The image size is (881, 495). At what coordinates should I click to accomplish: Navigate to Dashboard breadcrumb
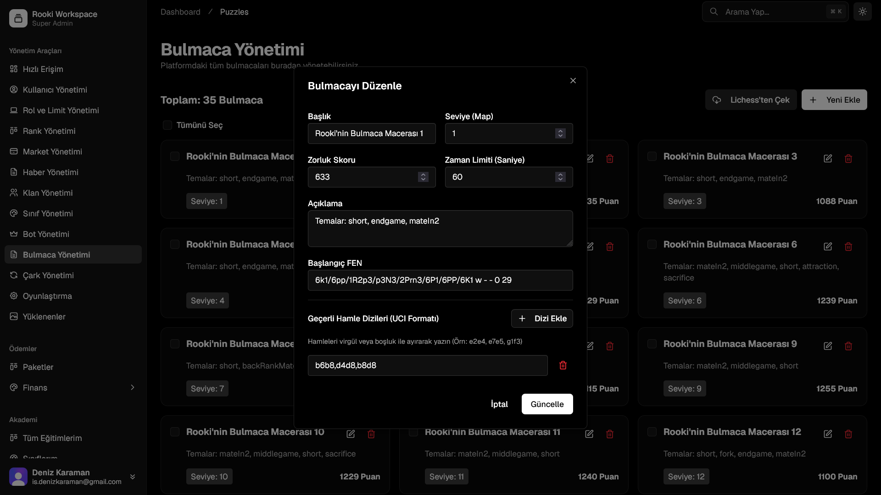[180, 12]
